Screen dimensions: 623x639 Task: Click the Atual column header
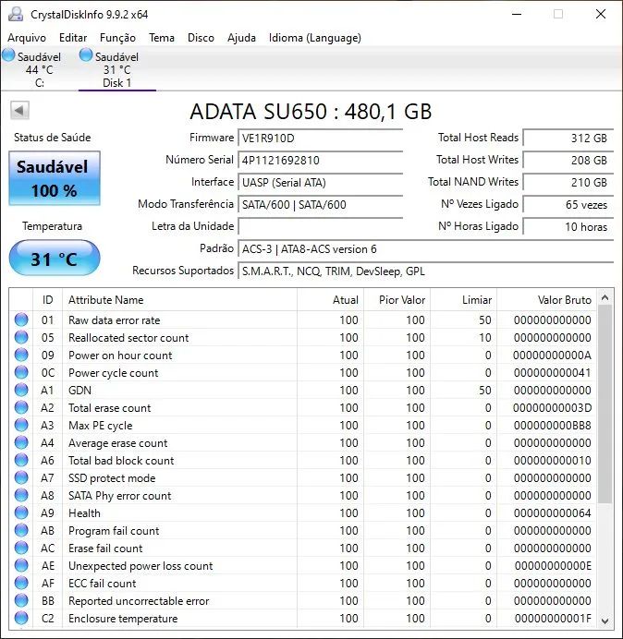[331, 300]
